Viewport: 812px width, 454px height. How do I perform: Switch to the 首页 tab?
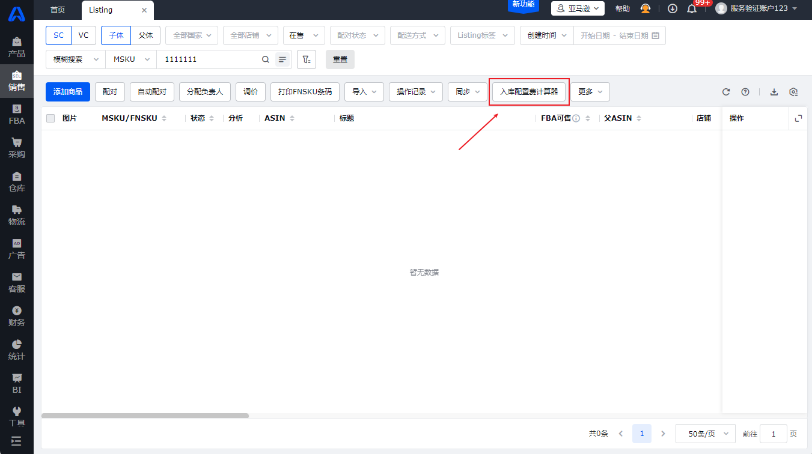pos(58,10)
